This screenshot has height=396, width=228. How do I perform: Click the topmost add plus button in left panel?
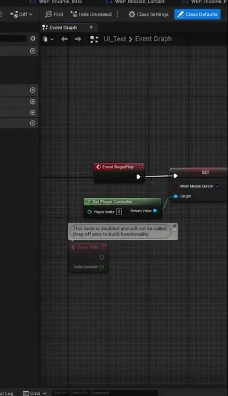pos(32,51)
